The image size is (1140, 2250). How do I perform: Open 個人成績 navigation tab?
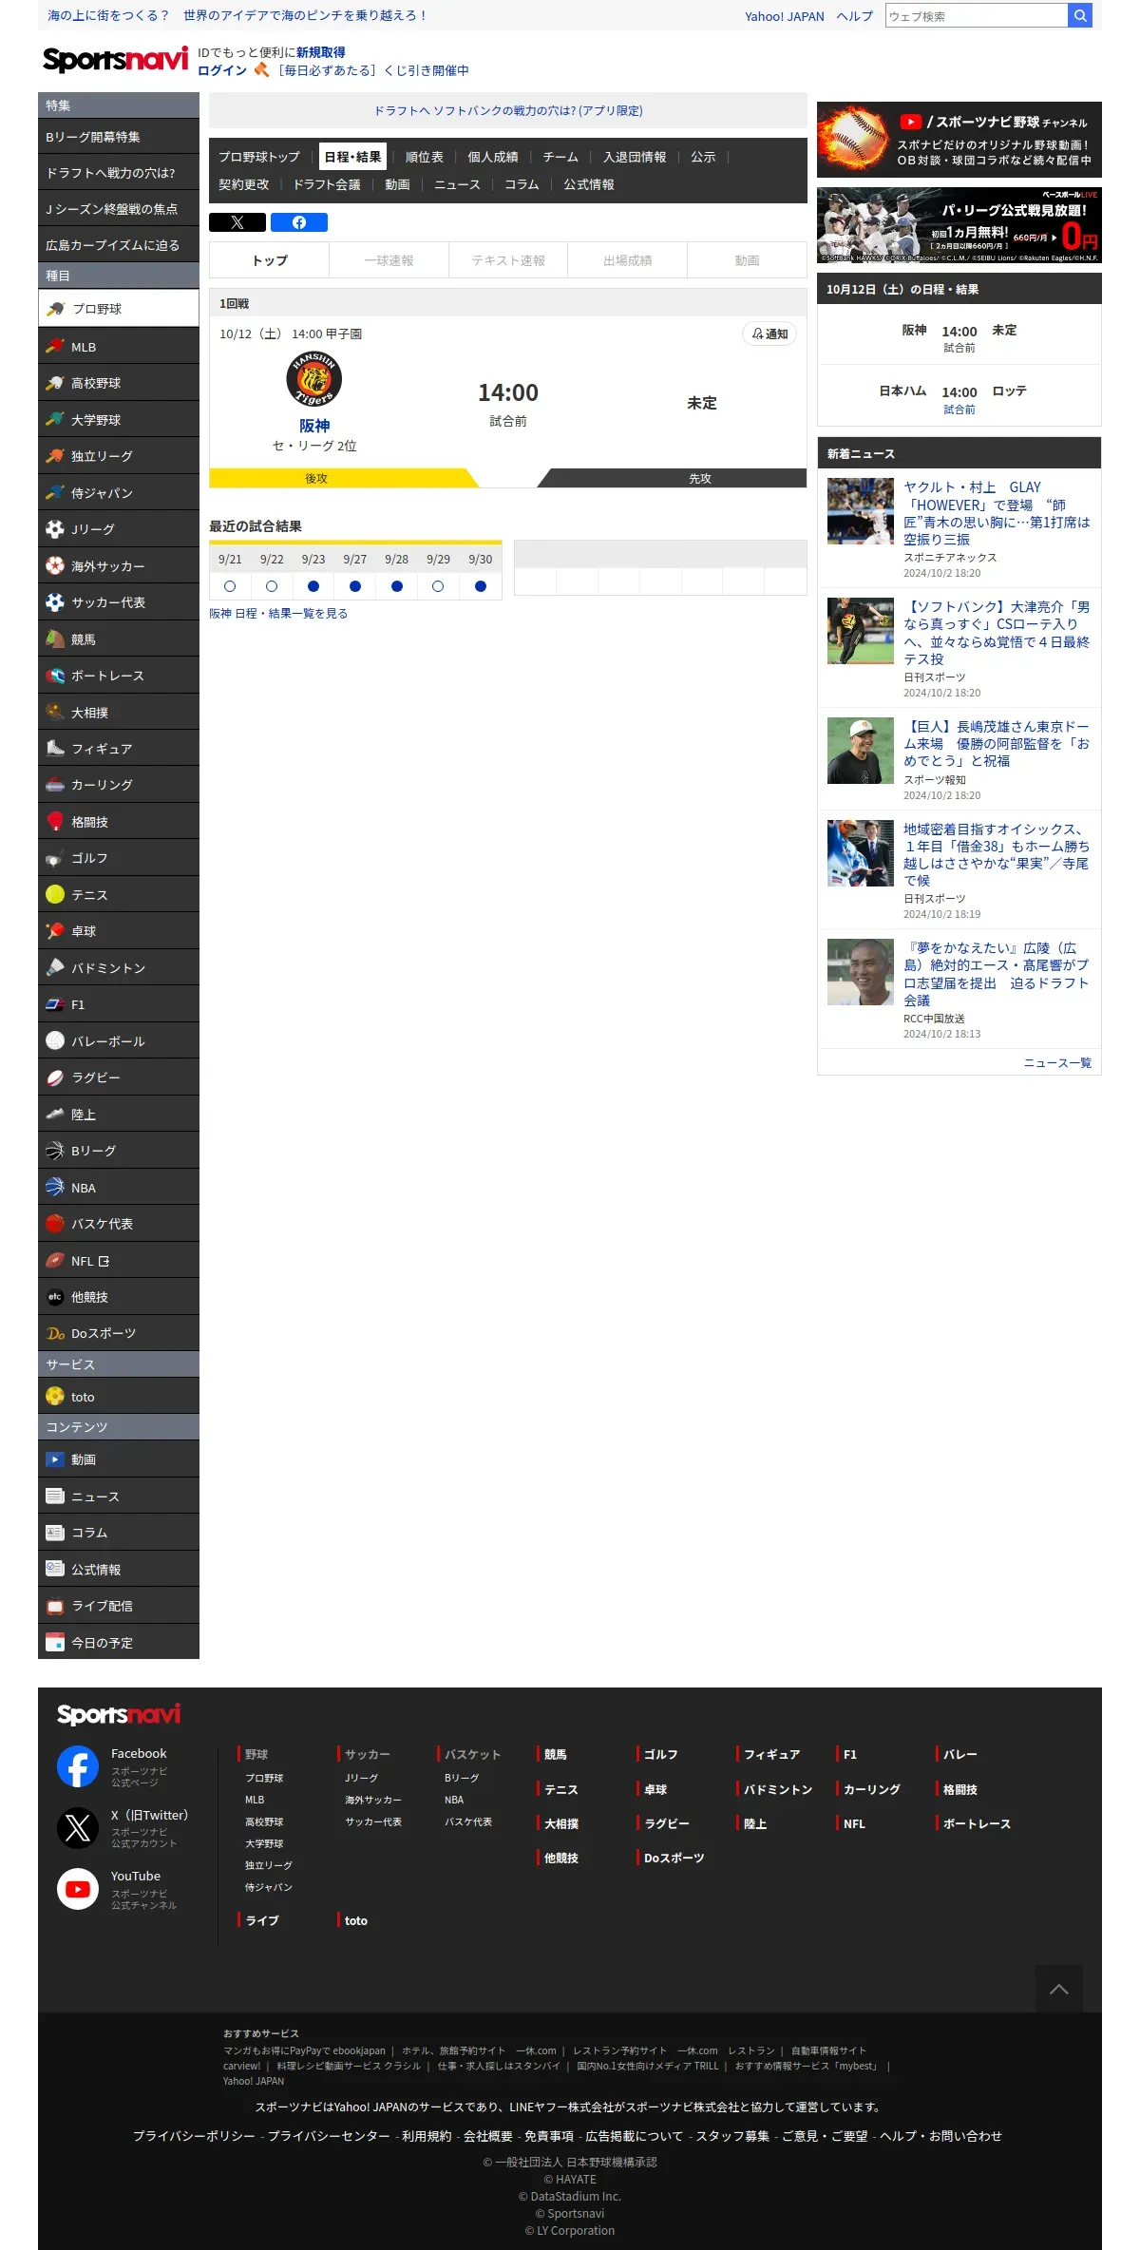pos(493,157)
